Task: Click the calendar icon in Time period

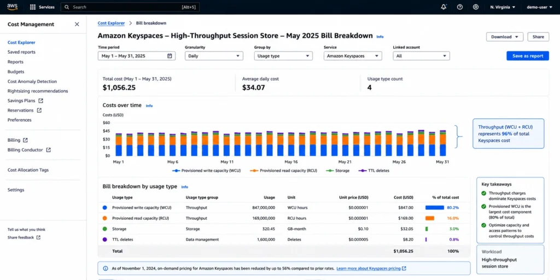Action: coord(170,56)
